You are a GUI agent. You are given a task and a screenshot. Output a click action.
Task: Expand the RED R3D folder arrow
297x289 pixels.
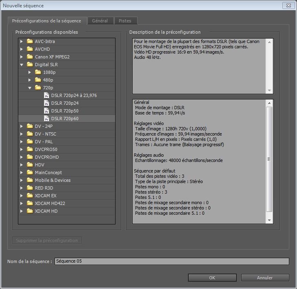tap(22, 188)
